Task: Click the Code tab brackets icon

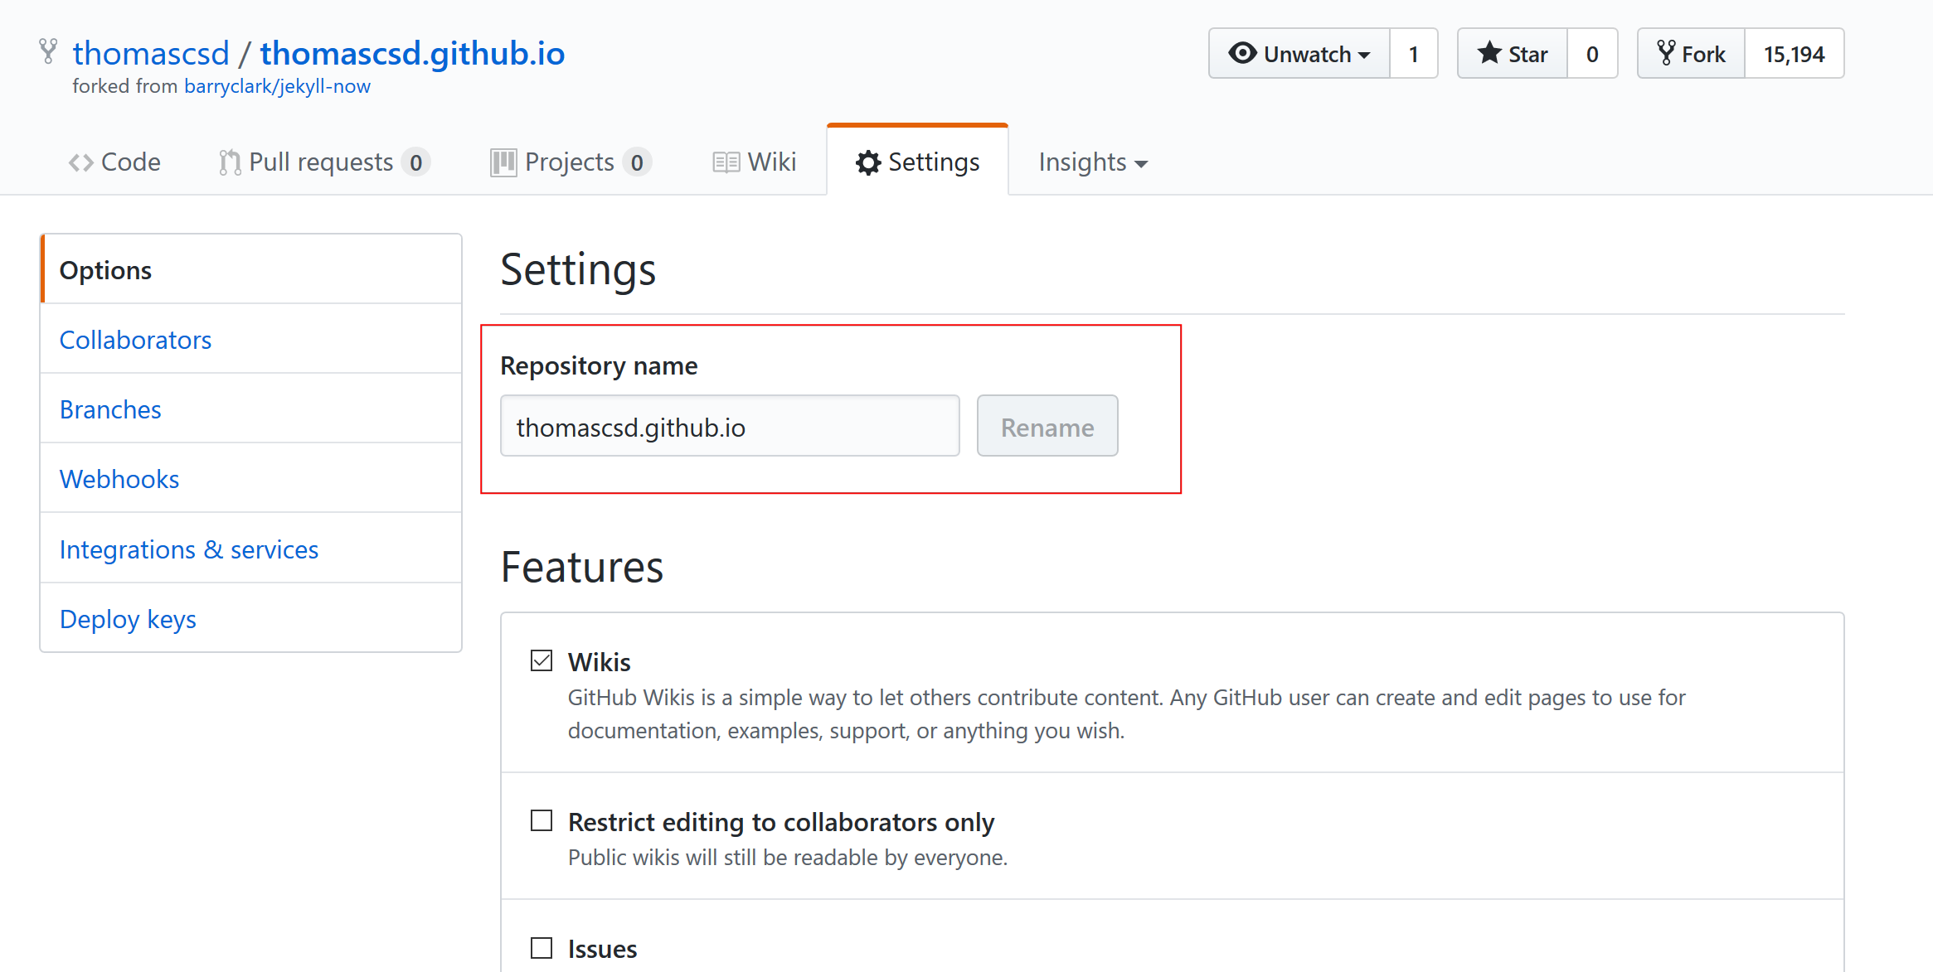Action: click(80, 162)
